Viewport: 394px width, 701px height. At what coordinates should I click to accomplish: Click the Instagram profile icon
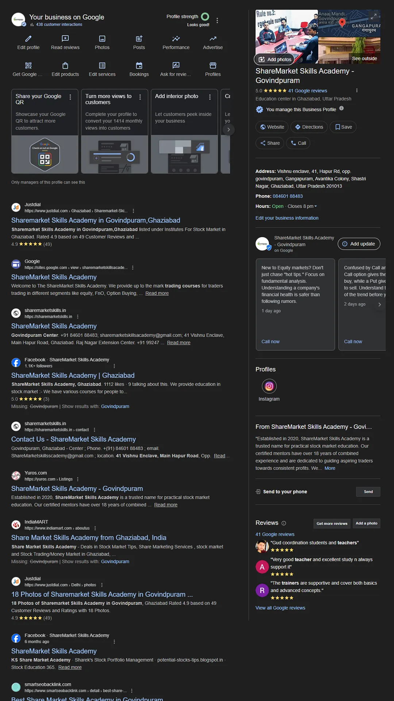point(269,386)
